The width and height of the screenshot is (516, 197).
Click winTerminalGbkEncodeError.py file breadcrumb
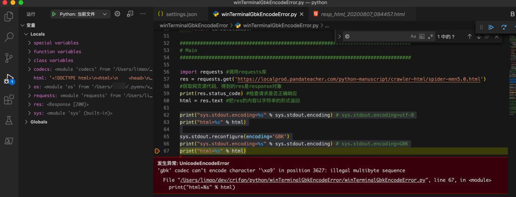281,25
